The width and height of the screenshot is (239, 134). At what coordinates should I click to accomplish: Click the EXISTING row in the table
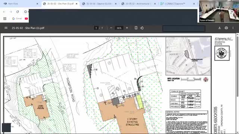[x=185, y=103]
